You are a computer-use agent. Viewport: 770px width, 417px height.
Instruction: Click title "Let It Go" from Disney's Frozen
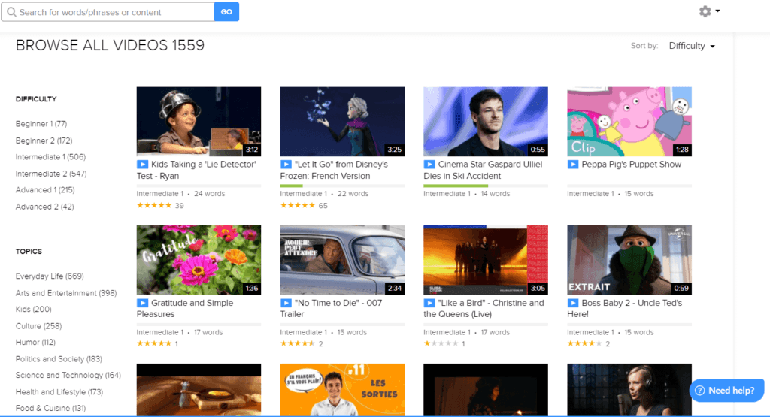click(335, 171)
